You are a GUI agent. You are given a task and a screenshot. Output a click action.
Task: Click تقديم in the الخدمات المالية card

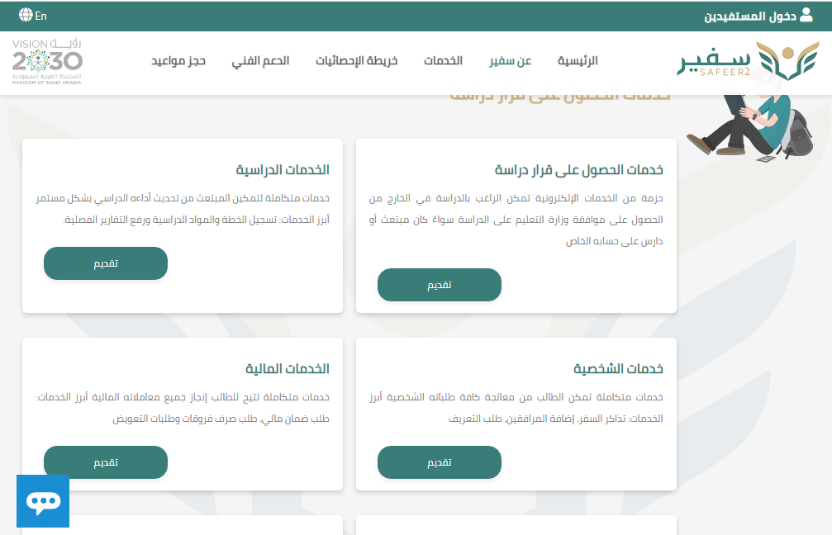[x=106, y=462]
